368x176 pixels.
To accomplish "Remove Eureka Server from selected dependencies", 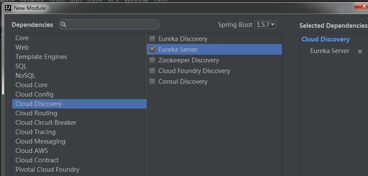I will (360, 51).
